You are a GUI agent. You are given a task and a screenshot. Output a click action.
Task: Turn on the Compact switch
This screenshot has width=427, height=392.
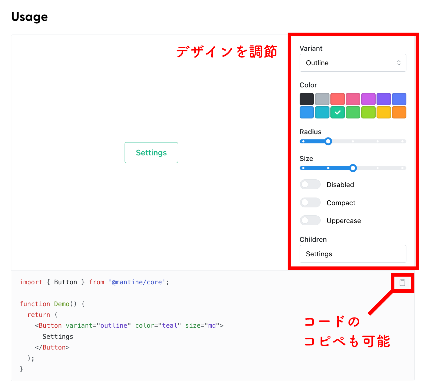[x=310, y=202]
